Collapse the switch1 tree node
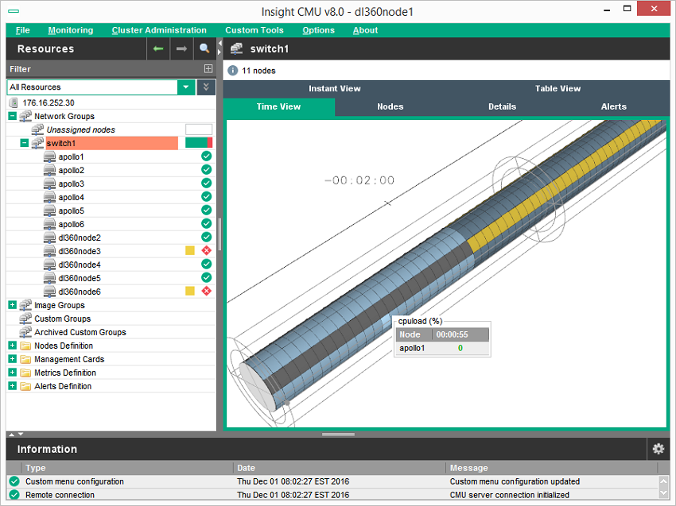This screenshot has width=676, height=506. tap(24, 143)
